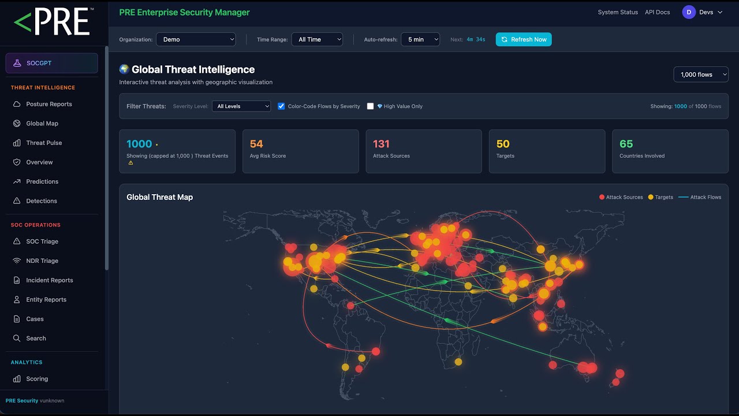Click the cyan Attack Flows legend line
Screen dimensions: 739x416
pyautogui.click(x=683, y=197)
